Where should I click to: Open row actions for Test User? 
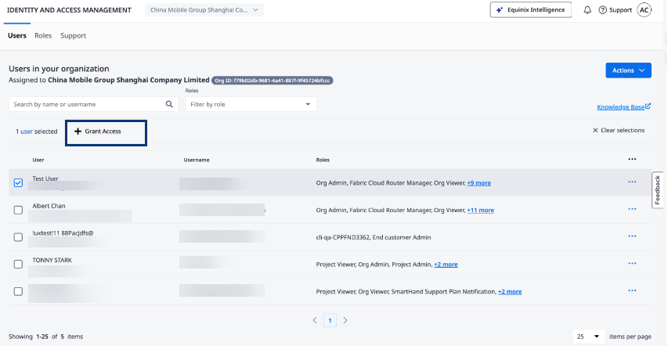[632, 182]
